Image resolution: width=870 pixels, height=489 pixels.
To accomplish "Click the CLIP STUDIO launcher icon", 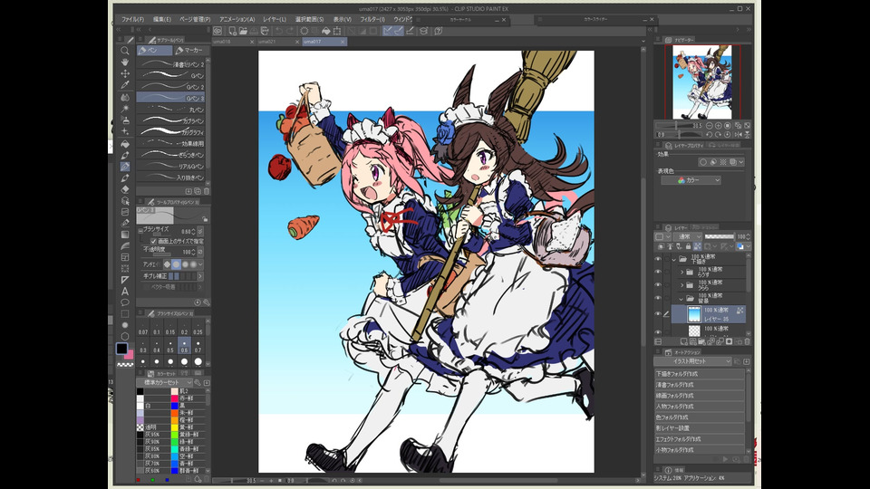I will click(217, 31).
